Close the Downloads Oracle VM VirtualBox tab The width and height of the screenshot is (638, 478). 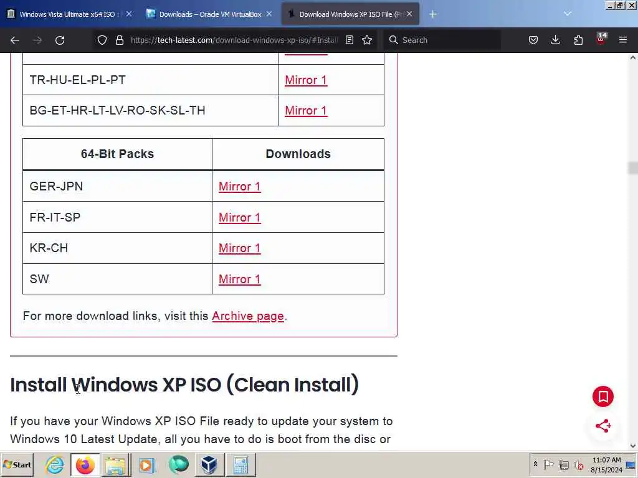[269, 14]
